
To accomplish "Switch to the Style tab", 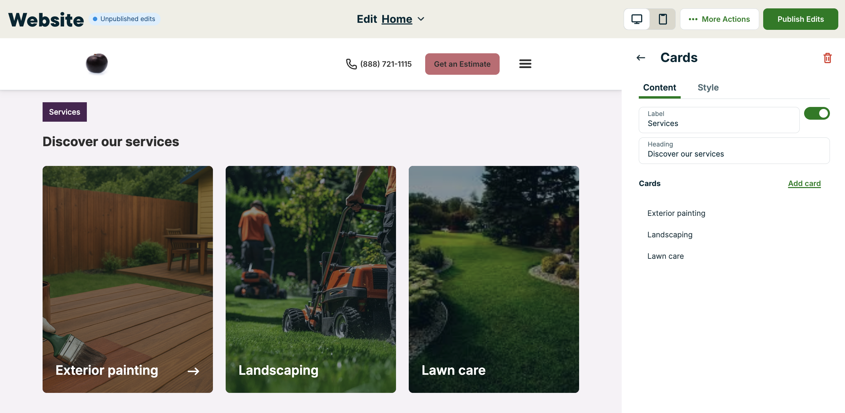I will tap(708, 87).
